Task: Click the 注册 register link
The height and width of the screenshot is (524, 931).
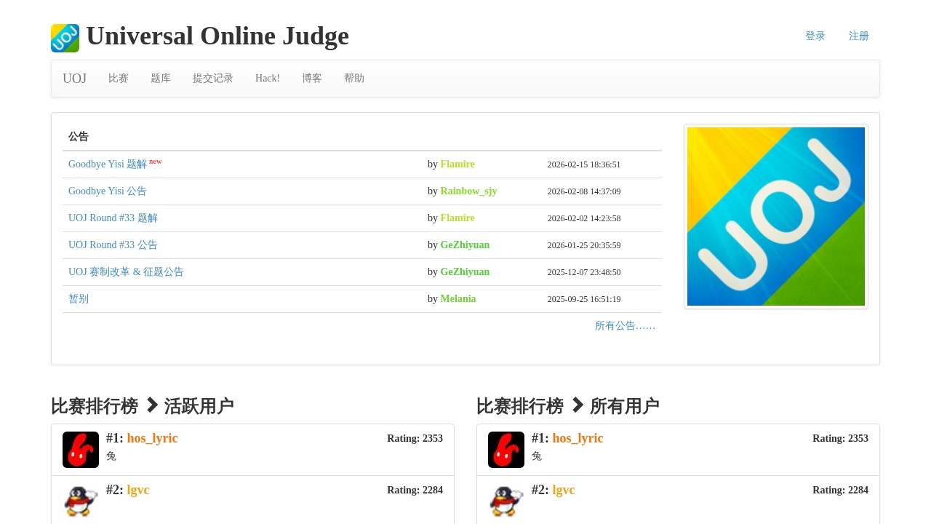Action: pyautogui.click(x=858, y=36)
